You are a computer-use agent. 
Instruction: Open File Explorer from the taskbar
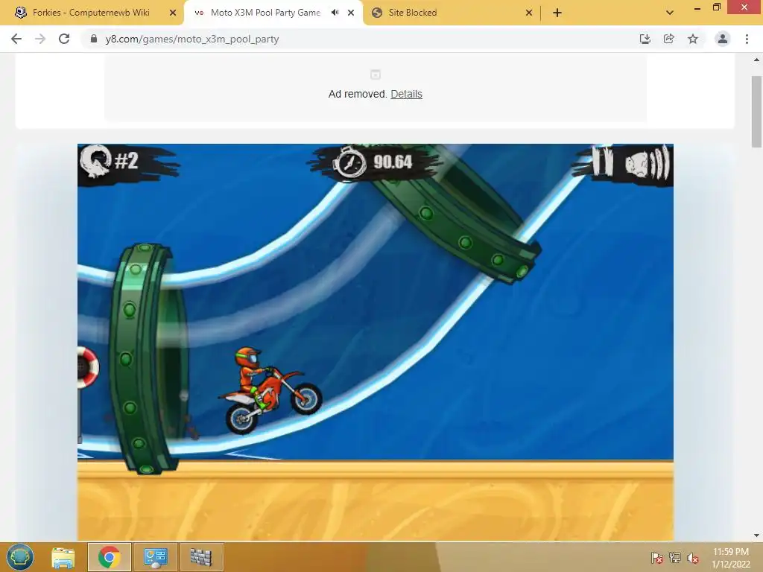click(63, 557)
